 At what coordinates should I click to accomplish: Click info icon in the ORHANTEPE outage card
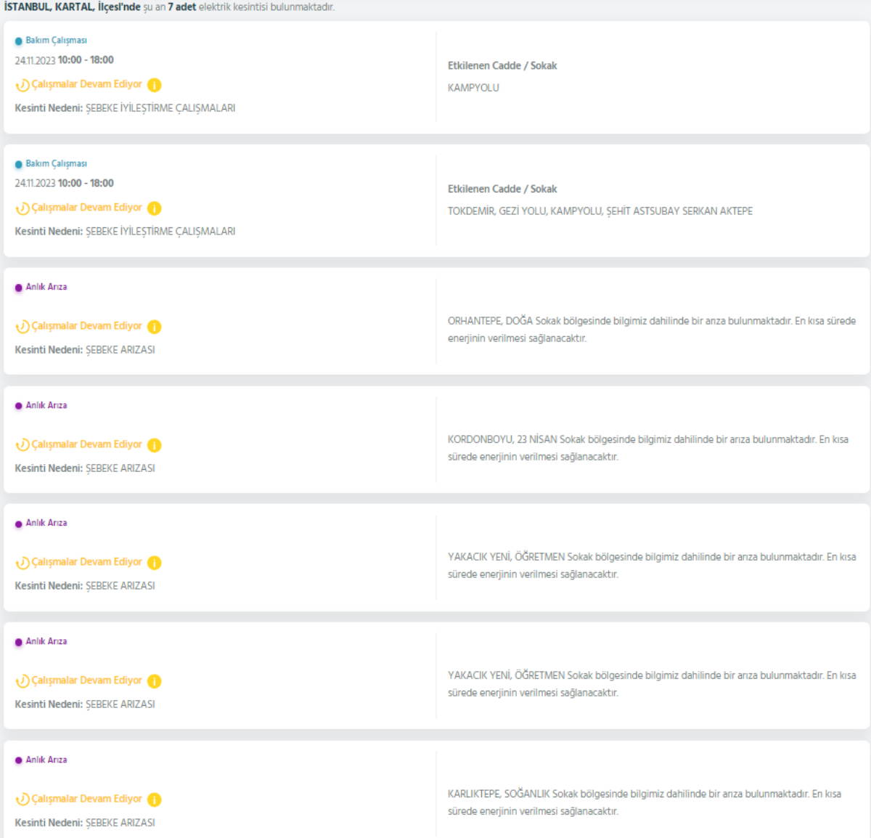(154, 327)
